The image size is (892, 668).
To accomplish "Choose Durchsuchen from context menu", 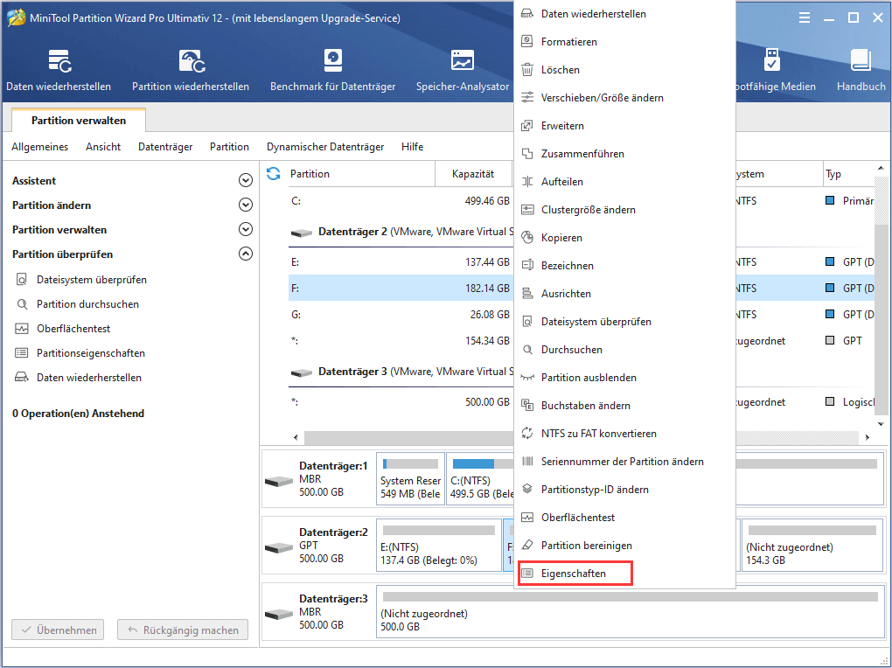I will click(624, 350).
